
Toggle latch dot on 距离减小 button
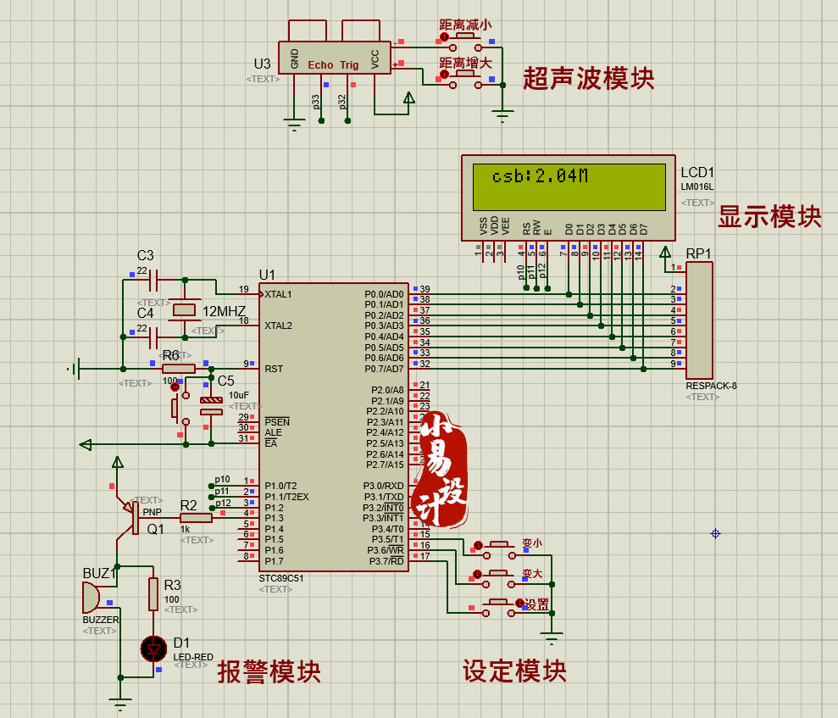coord(444,37)
